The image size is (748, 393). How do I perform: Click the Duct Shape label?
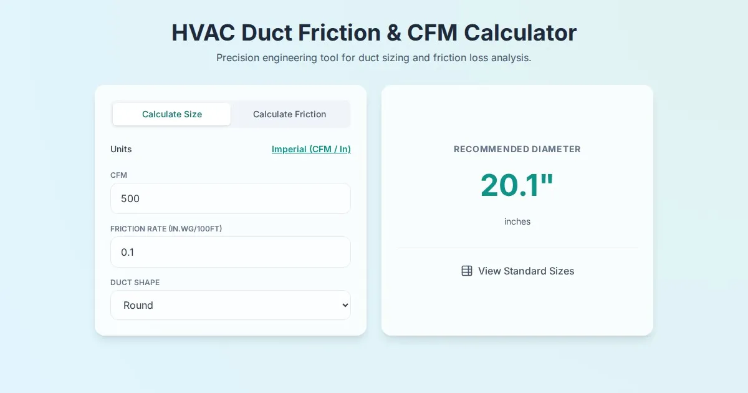(135, 283)
